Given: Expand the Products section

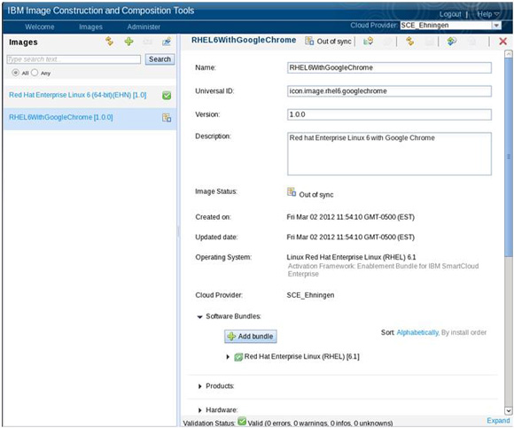Looking at the screenshot, I should (x=199, y=386).
